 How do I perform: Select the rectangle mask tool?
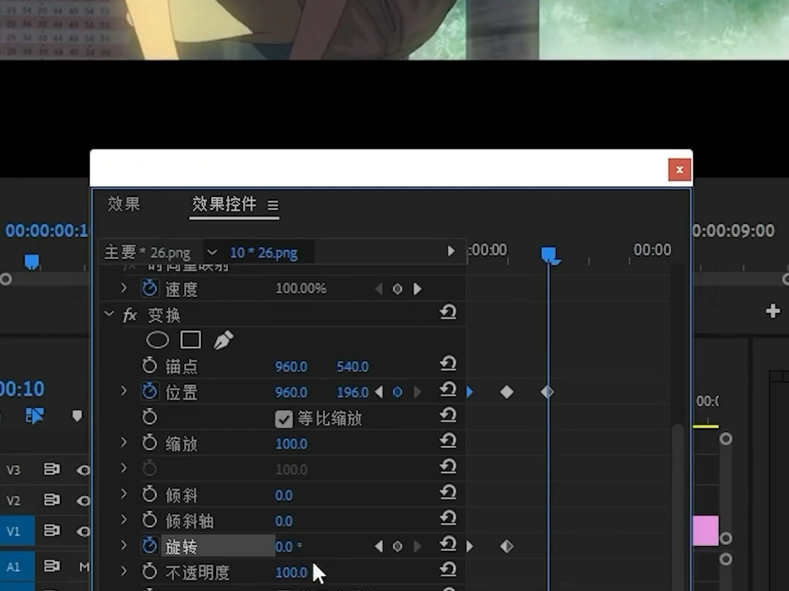tap(190, 339)
